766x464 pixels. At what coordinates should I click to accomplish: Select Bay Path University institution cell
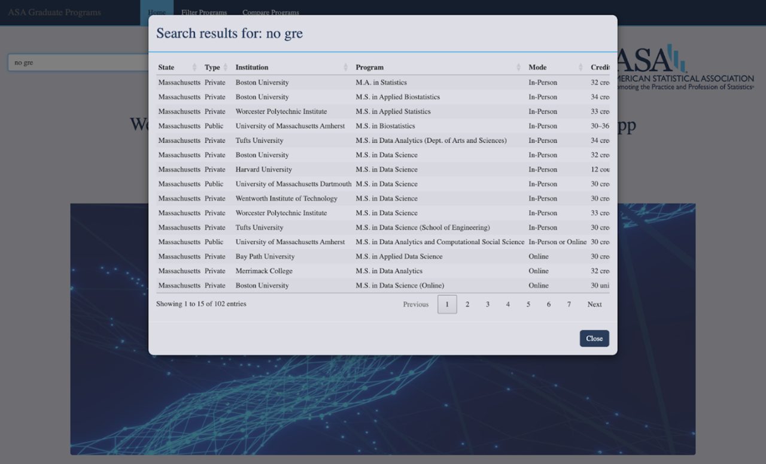click(x=265, y=256)
